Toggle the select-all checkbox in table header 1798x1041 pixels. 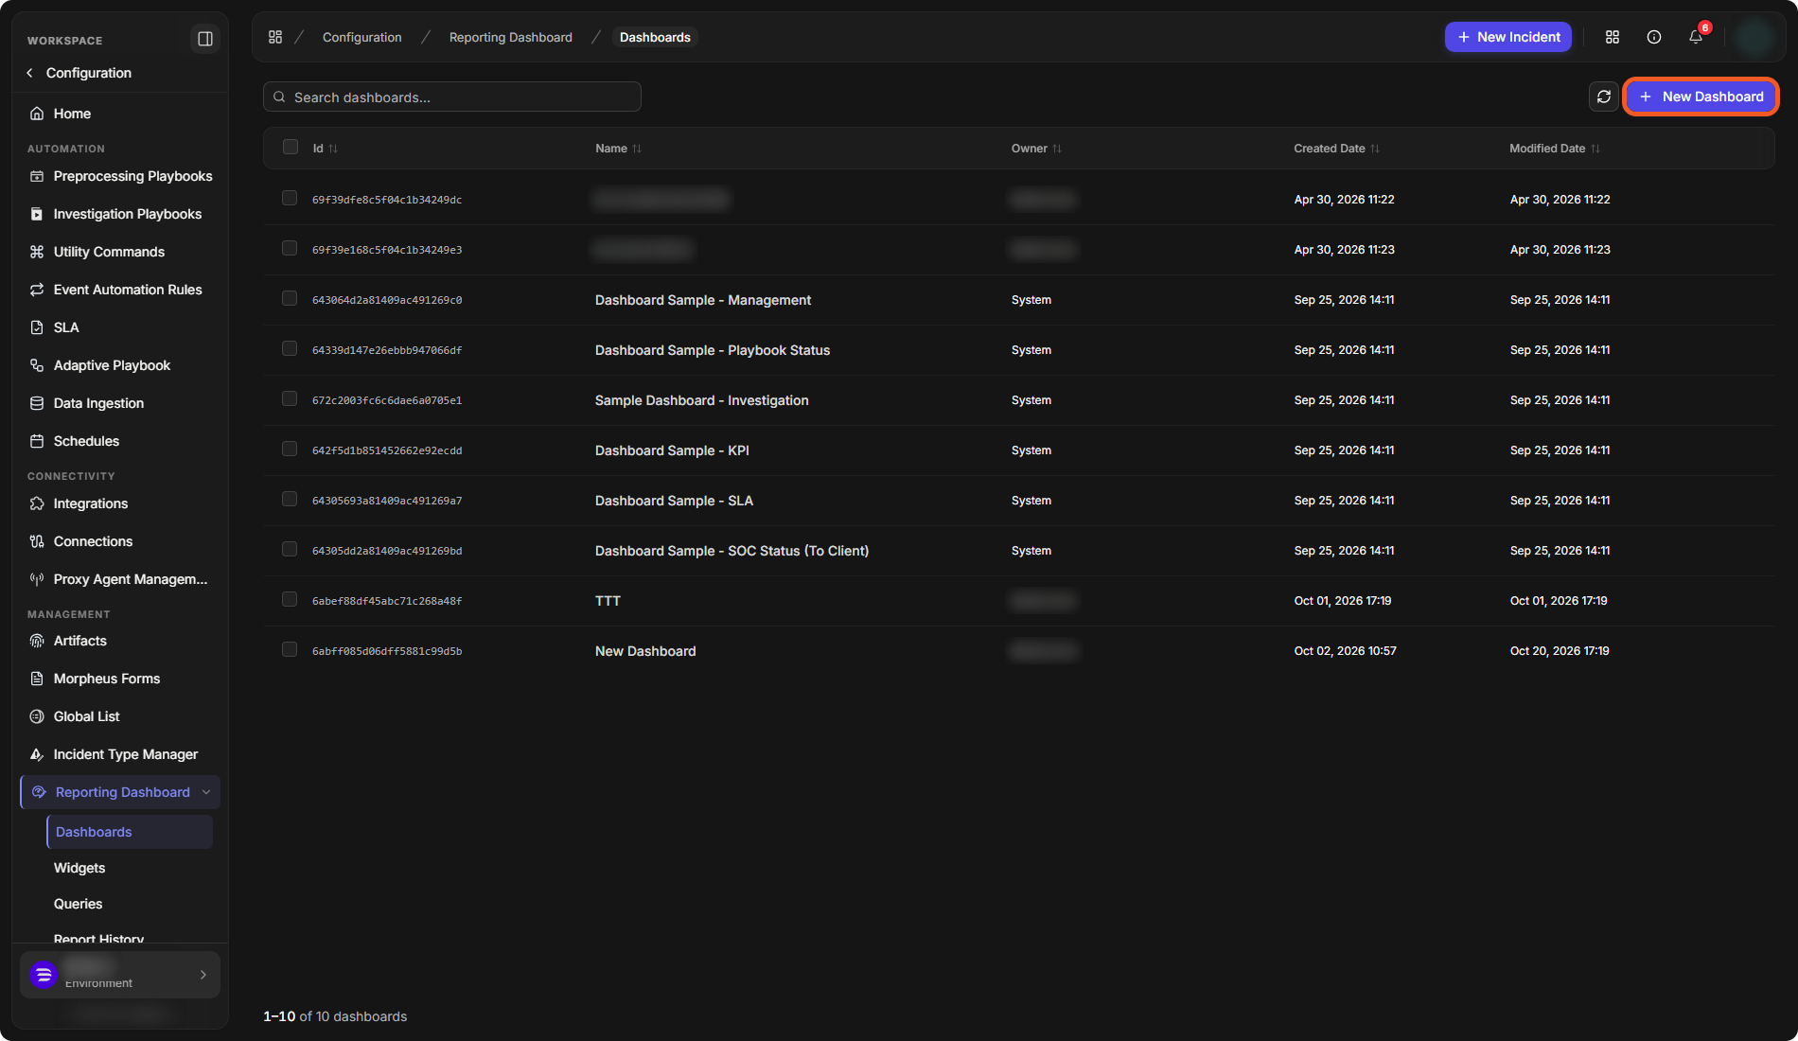click(x=291, y=147)
